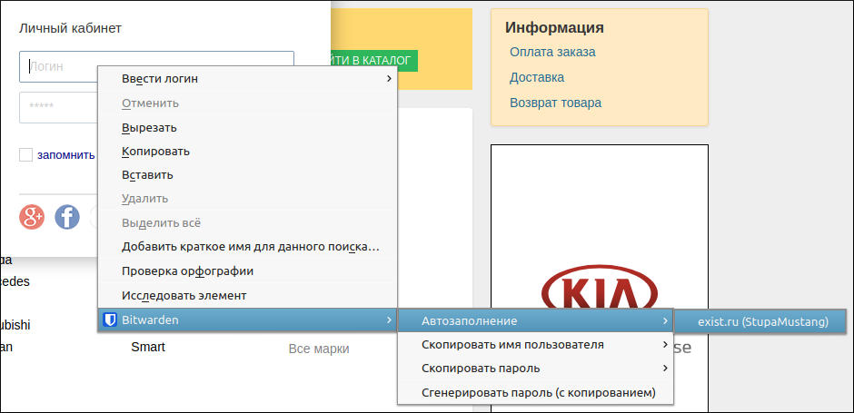This screenshot has width=854, height=413.
Task: Pick exist.ru (StupaMustang) autofill entry
Action: tap(762, 321)
